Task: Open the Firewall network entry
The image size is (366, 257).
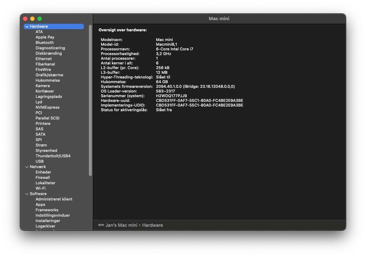Action: click(43, 178)
